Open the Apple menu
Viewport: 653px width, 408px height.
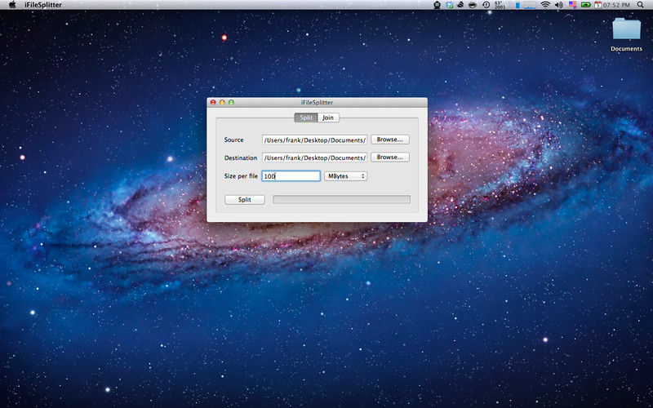click(12, 5)
